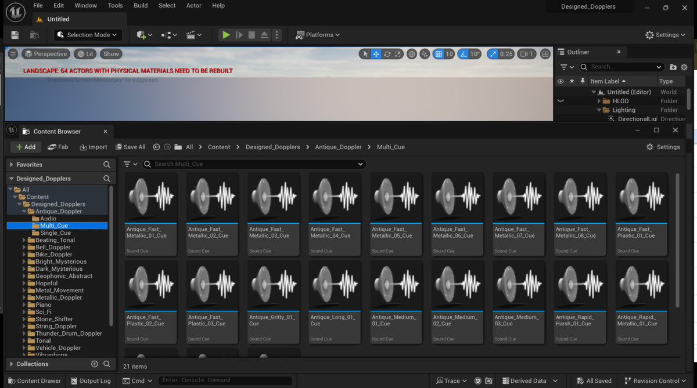Open the Selection Mode dropdown
697x388 pixels.
[x=88, y=35]
